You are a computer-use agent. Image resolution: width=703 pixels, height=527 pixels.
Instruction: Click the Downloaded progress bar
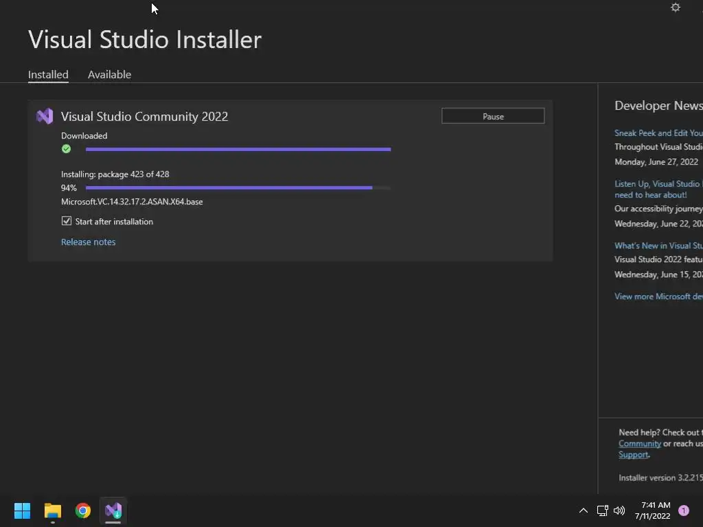238,149
